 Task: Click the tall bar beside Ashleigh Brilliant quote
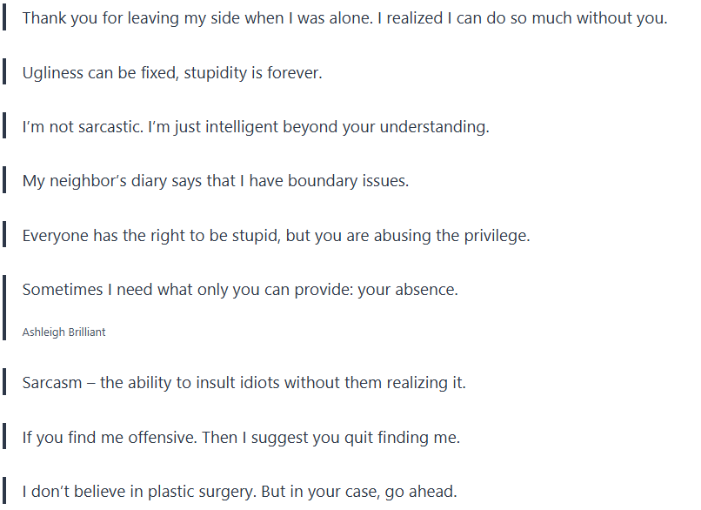[5, 309]
